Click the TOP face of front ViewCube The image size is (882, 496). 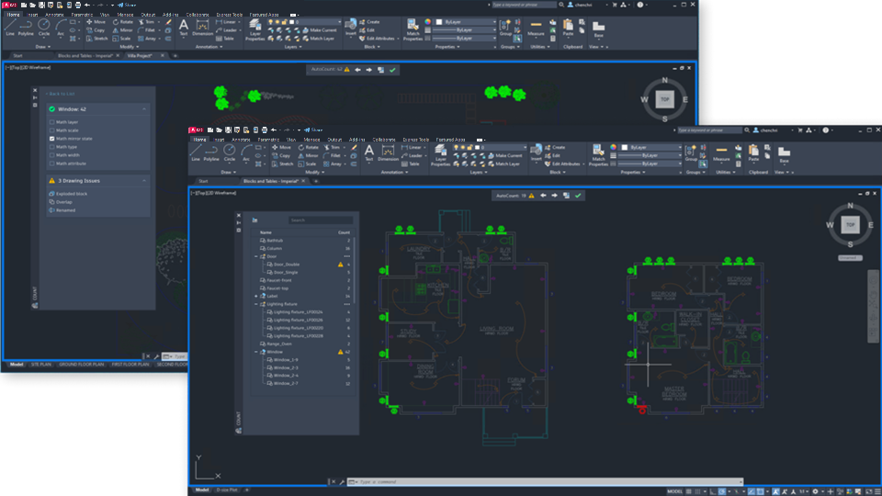tap(850, 224)
